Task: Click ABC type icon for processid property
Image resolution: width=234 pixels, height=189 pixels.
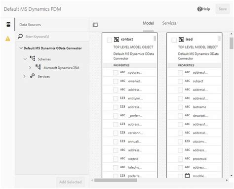Action: (187, 158)
